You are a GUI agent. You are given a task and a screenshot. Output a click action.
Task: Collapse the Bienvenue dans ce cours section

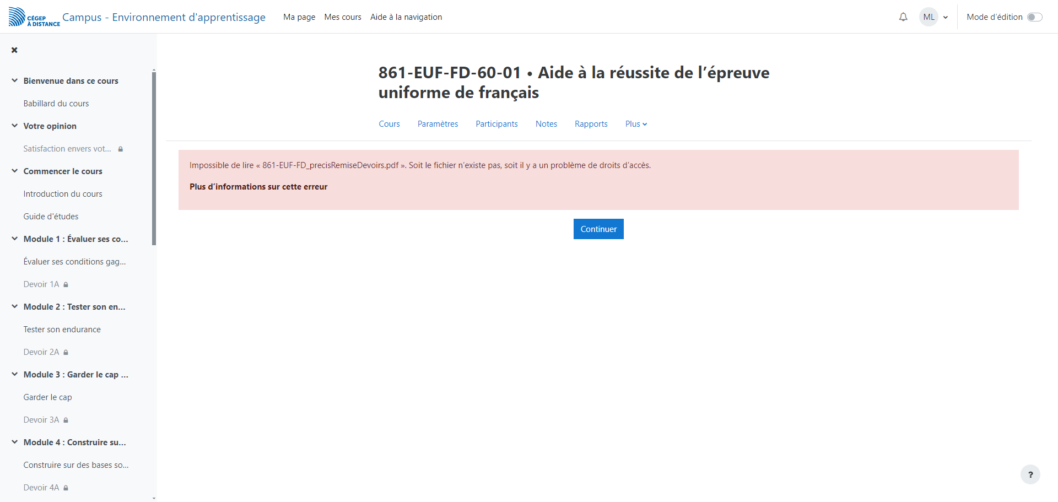[15, 80]
